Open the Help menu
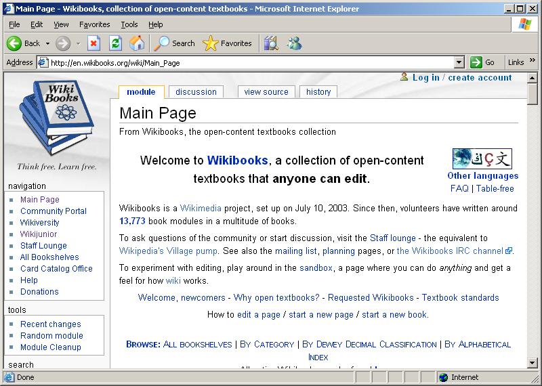This screenshot has width=542, height=386. click(156, 24)
